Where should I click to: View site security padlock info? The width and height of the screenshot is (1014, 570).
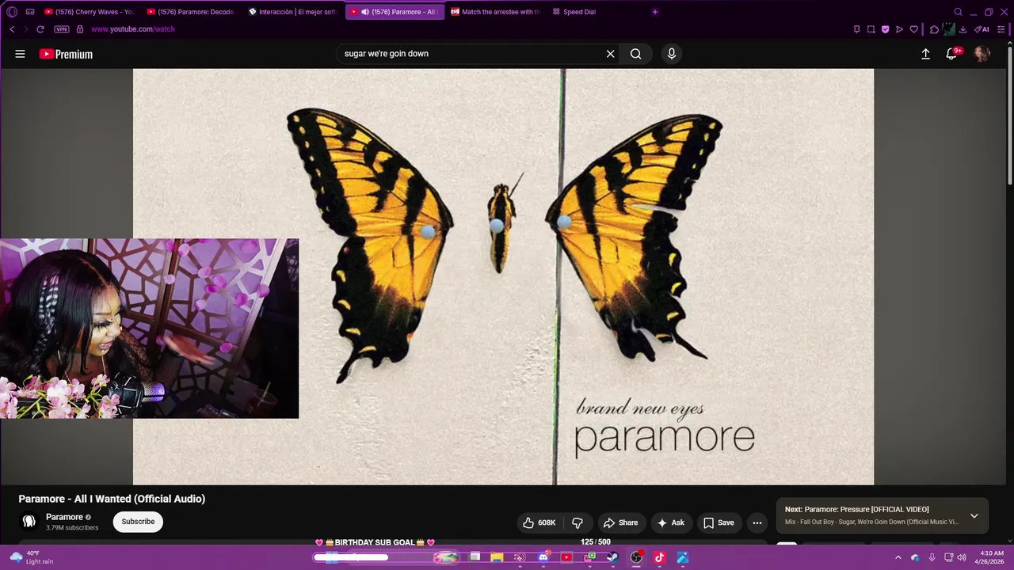coord(80,29)
